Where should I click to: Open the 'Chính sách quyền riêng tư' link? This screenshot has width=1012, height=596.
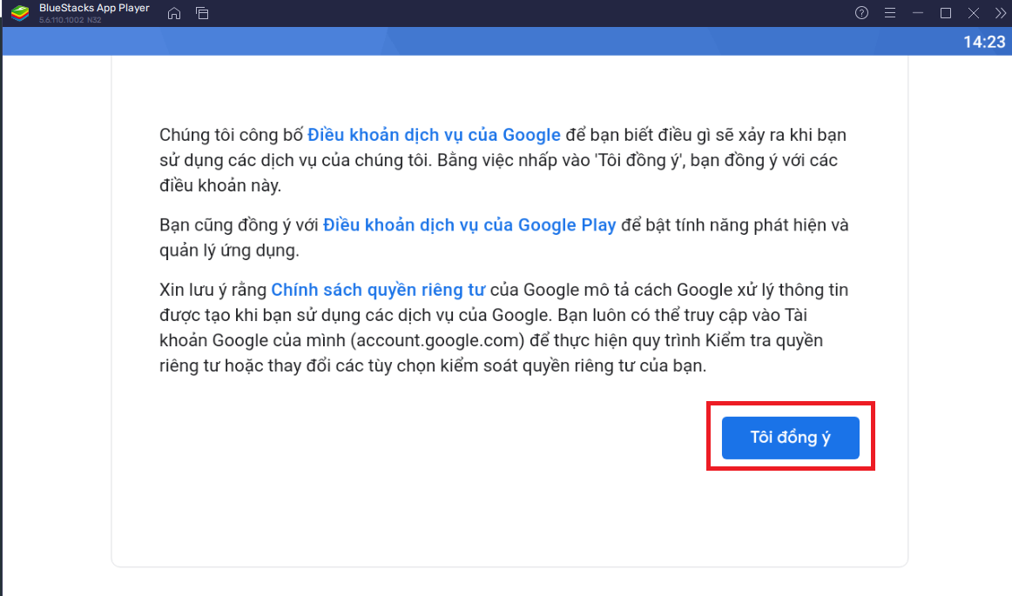pos(377,290)
